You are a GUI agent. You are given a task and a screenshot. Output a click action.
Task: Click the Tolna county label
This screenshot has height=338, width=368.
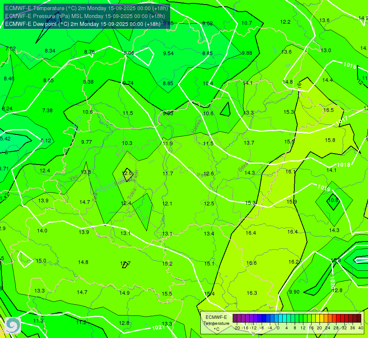[132, 194]
